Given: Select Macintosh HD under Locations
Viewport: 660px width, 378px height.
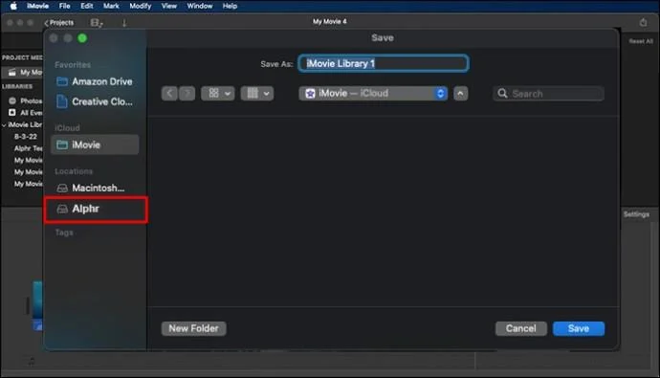Looking at the screenshot, I should click(95, 189).
